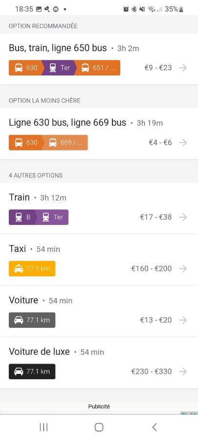The image size is (198, 441).
Task: Tap the purple Ter train badge in recommended option
Action: [x=59, y=68]
